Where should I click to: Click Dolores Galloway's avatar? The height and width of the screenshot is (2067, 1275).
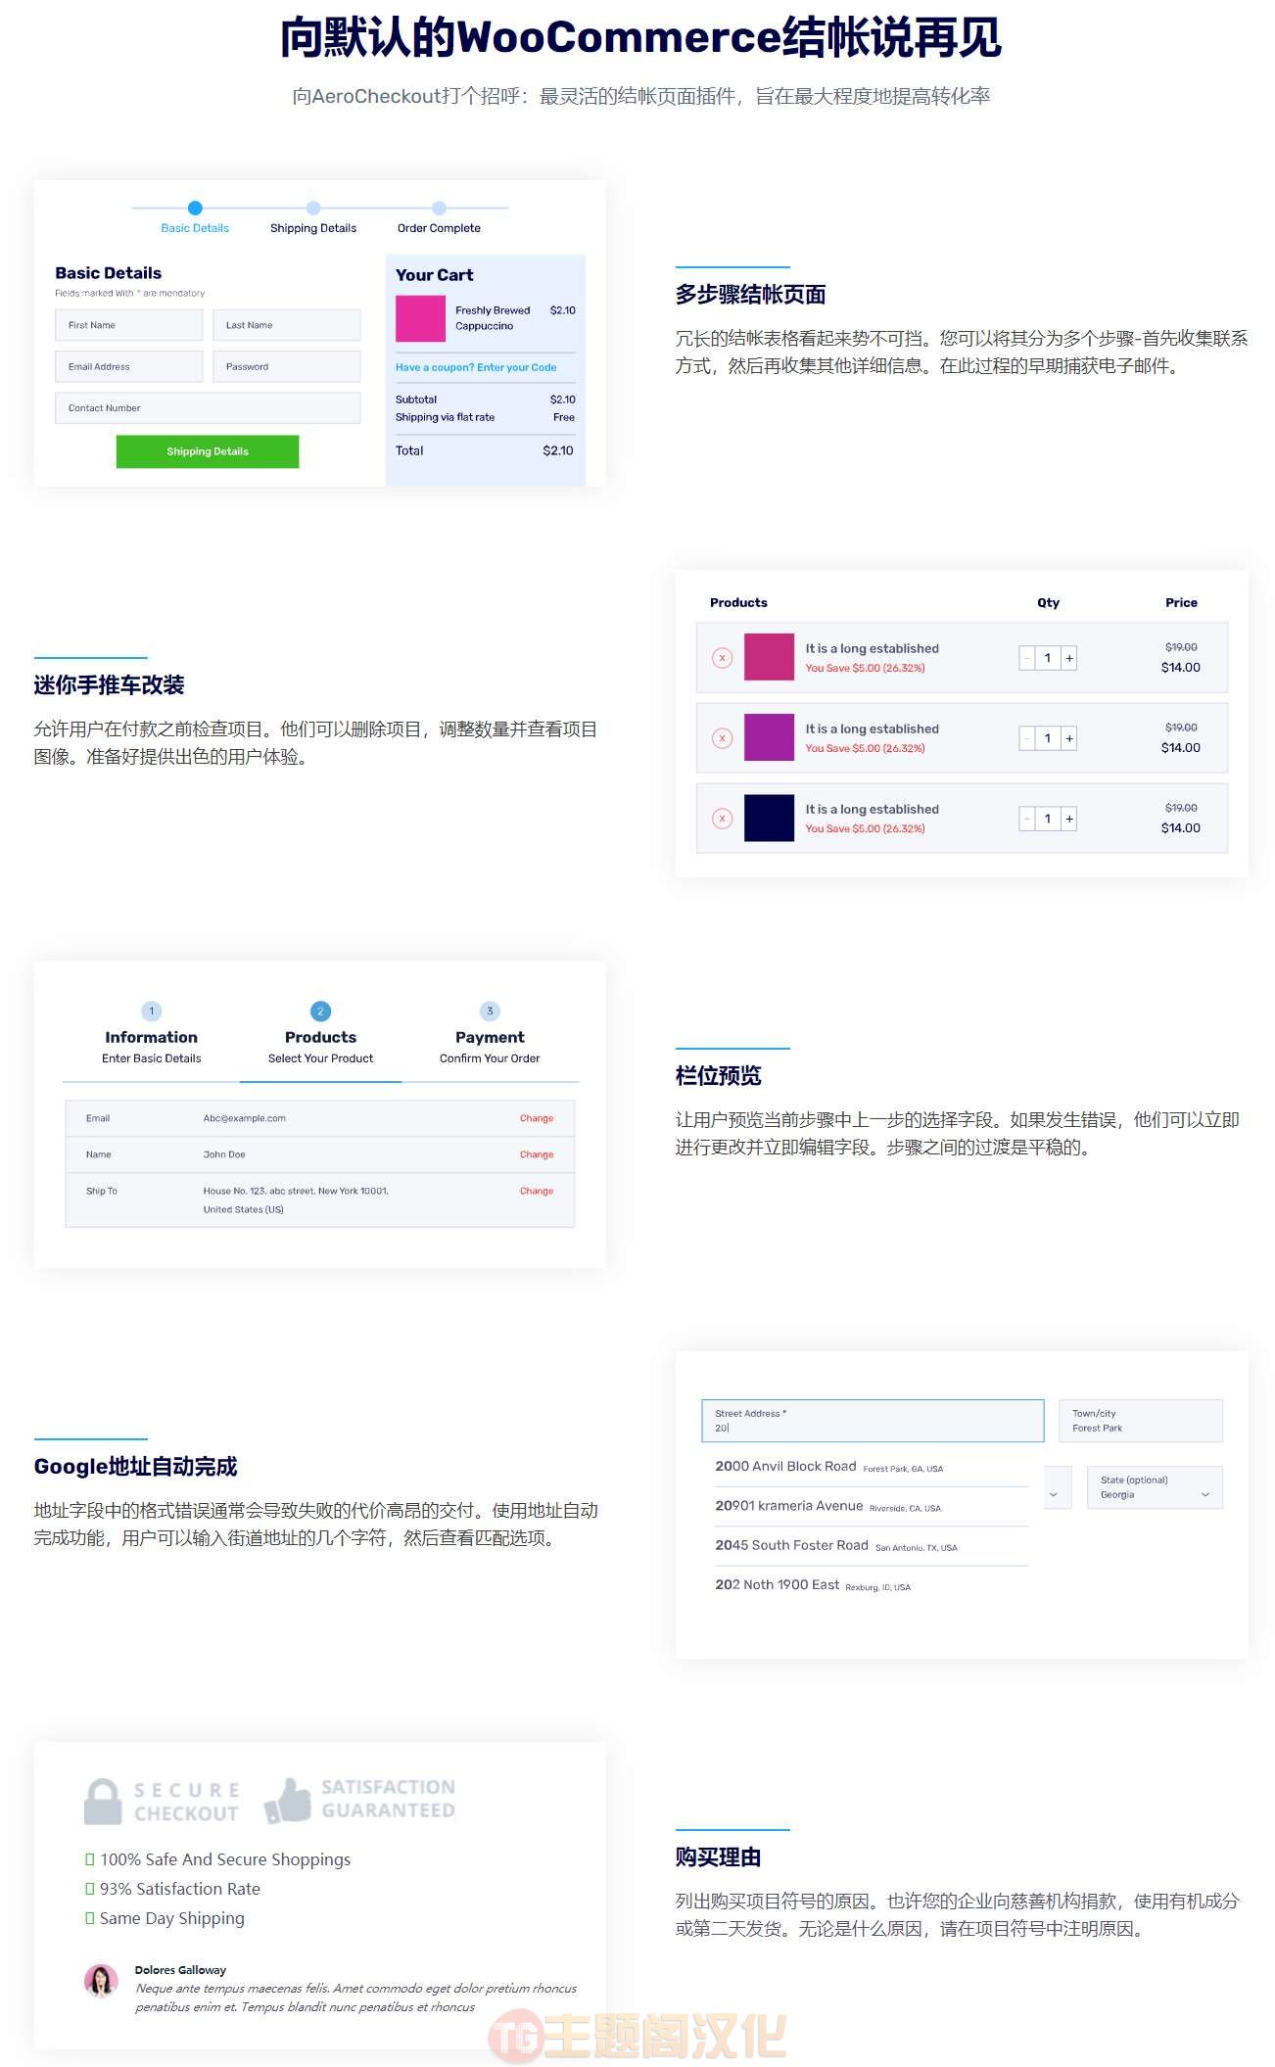point(101,1980)
